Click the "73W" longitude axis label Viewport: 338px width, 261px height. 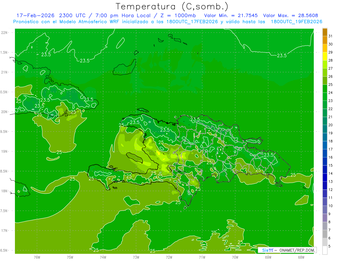136,257
